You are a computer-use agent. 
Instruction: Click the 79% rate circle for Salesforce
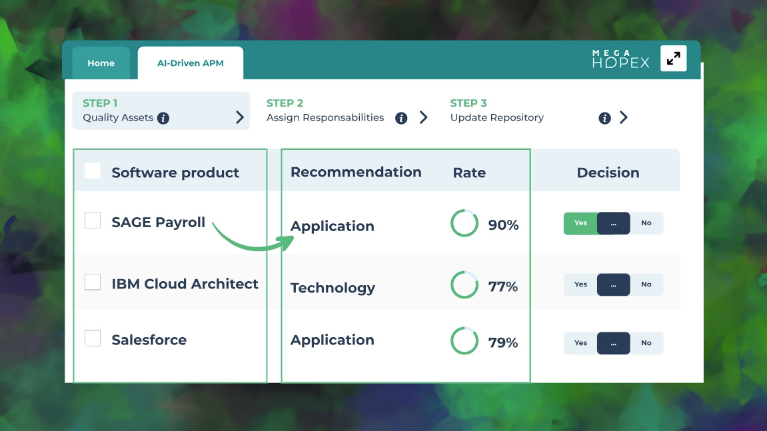[464, 341]
